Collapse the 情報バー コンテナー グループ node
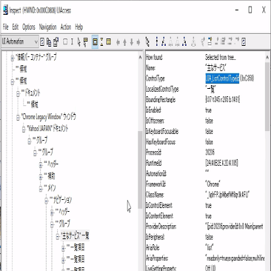Image resolution: width=271 pixels, height=271 pixels. (13, 58)
